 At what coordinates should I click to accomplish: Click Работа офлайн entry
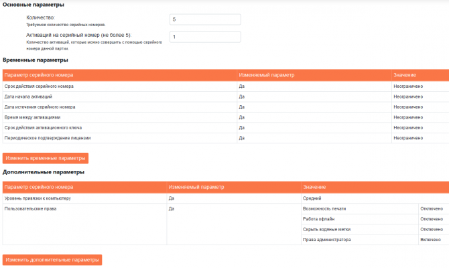360,219
